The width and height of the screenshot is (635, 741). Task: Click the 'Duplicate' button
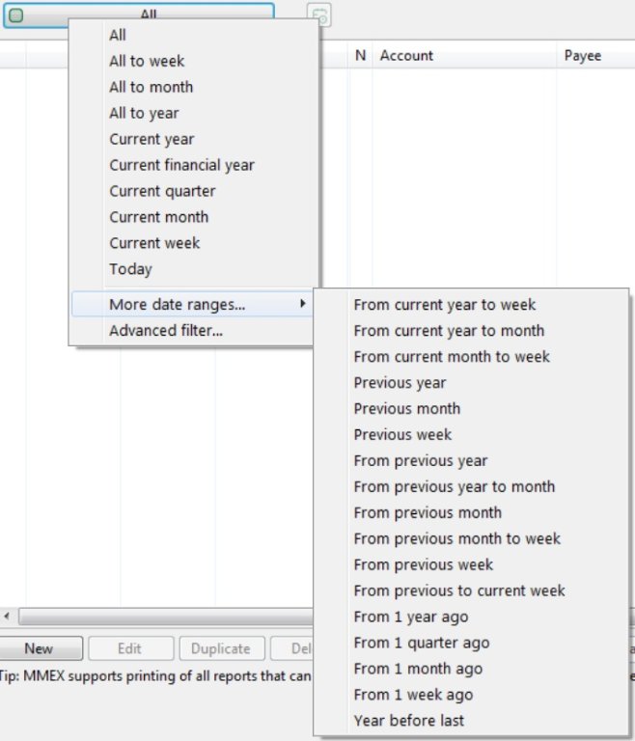point(221,648)
